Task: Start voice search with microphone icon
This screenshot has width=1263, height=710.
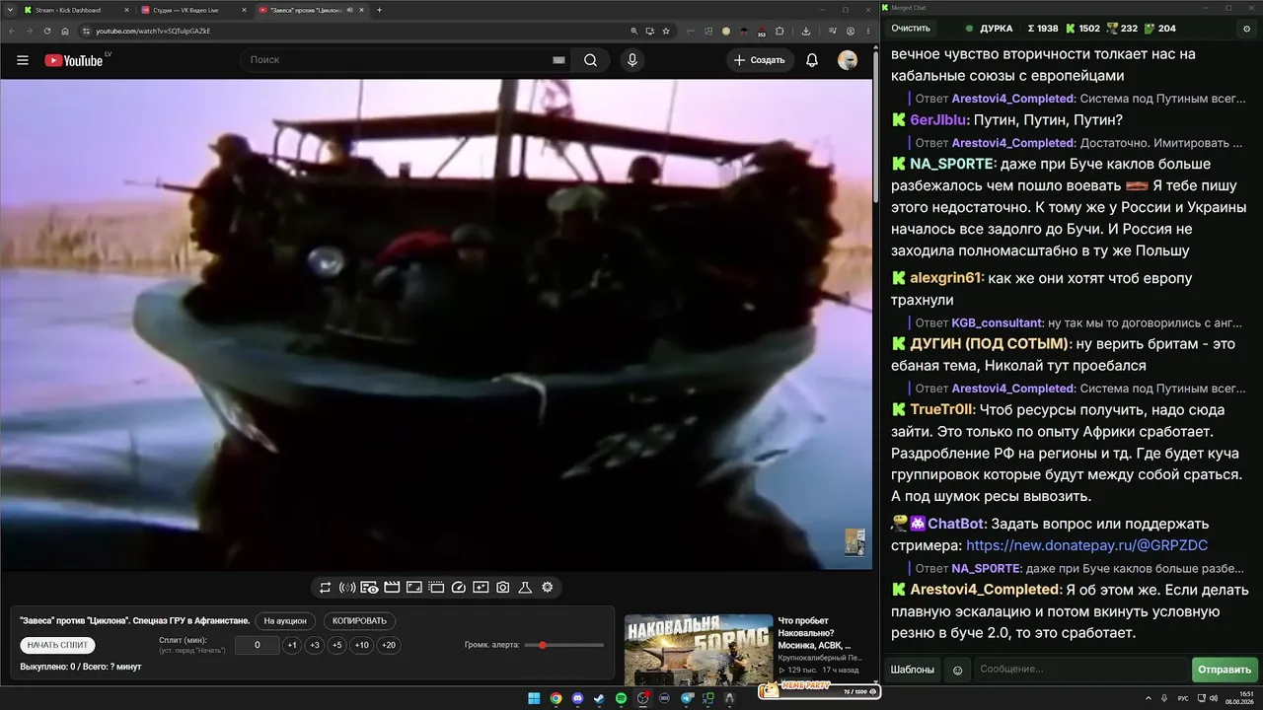Action: coord(632,60)
